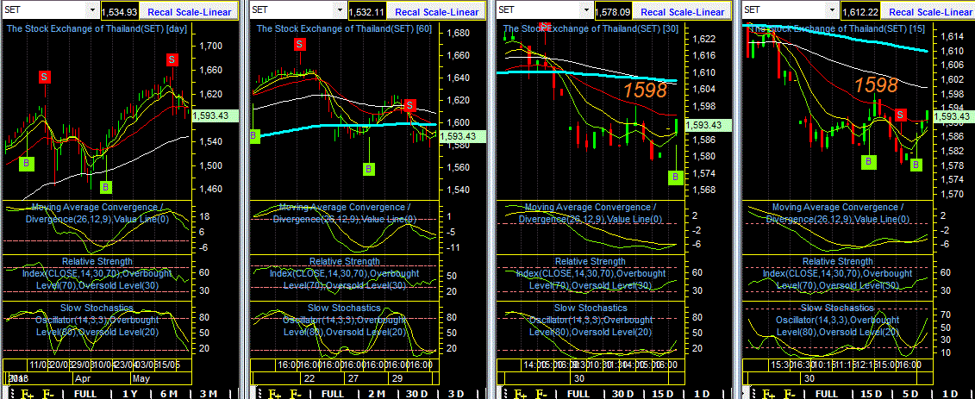The width and height of the screenshot is (975, 399).
Task: Open the SET symbol dropdown on 30-minute chart
Action: tap(585, 10)
